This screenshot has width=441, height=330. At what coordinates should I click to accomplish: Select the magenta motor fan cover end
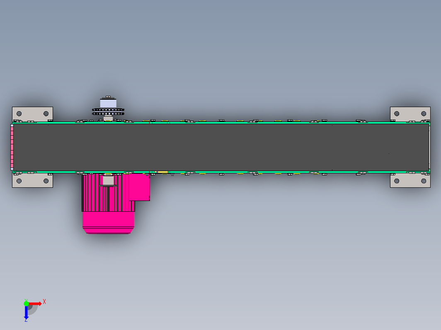(x=108, y=222)
